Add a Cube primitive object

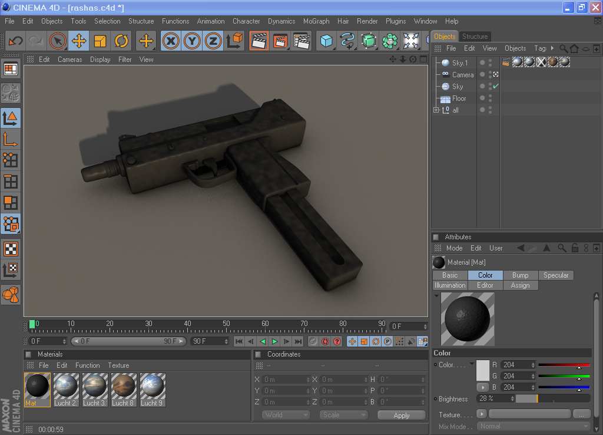326,41
